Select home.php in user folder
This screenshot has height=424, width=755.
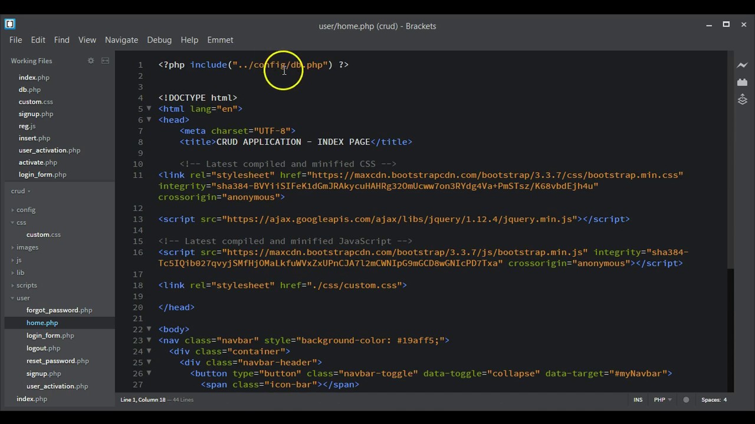(42, 323)
